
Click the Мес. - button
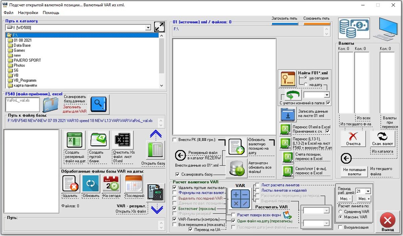[344, 199]
